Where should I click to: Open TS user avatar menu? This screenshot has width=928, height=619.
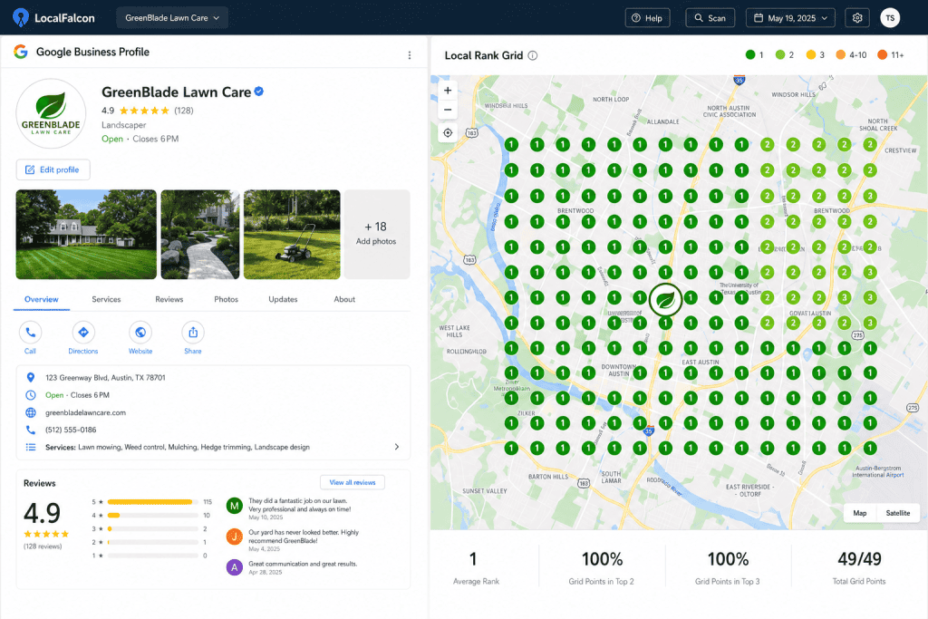point(890,18)
